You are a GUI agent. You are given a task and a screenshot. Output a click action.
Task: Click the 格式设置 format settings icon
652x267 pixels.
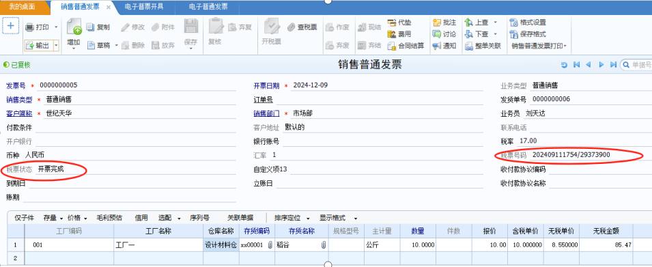coord(513,23)
